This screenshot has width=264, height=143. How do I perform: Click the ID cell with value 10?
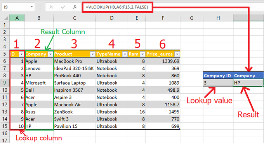(x=17, y=126)
